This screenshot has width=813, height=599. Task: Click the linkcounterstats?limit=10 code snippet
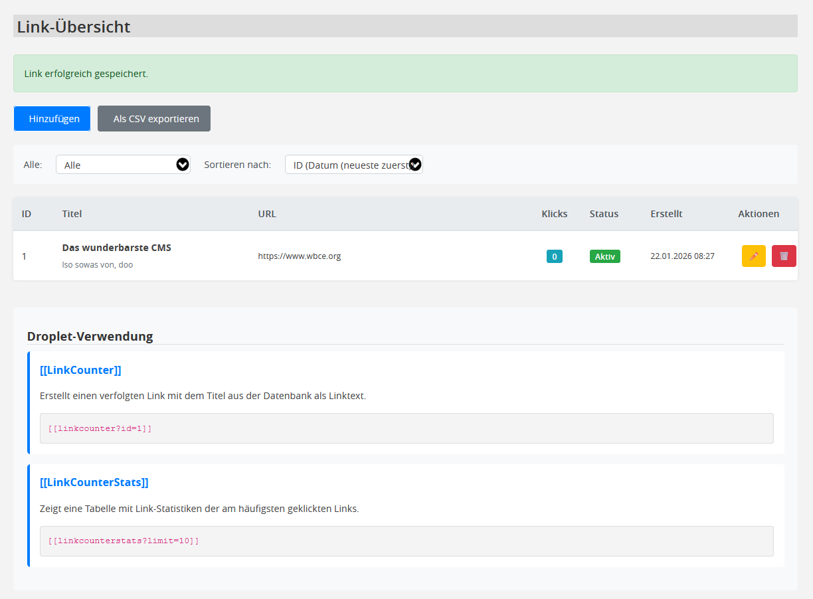(124, 541)
